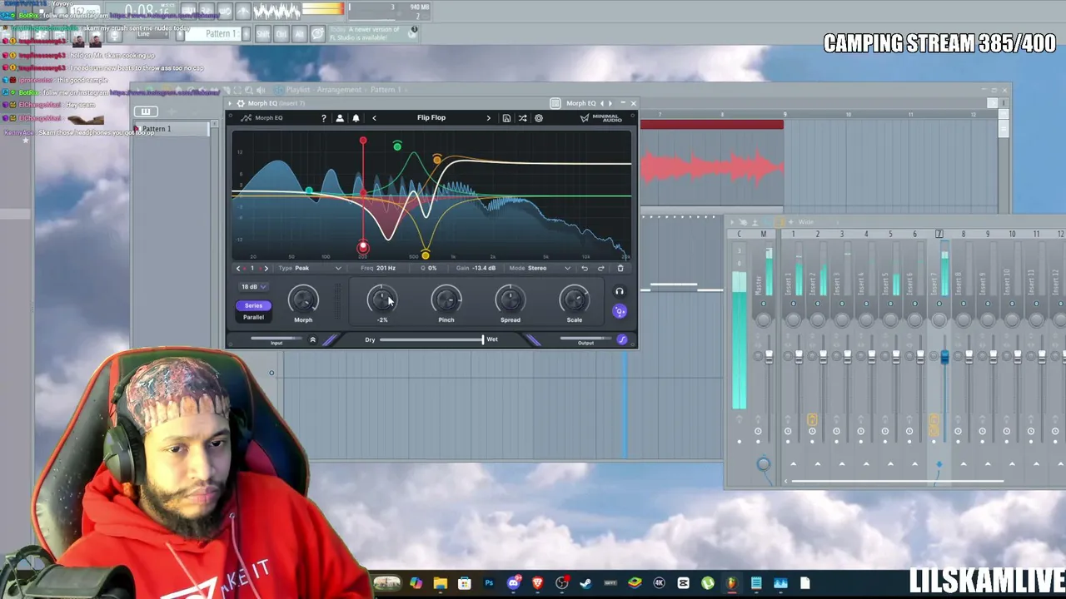The height and width of the screenshot is (599, 1066).
Task: Open the 18 dB range dropdown
Action: 253,286
